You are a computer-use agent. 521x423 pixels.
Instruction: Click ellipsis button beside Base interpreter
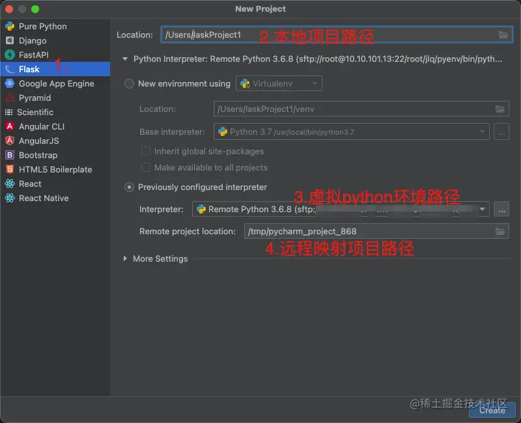point(501,132)
